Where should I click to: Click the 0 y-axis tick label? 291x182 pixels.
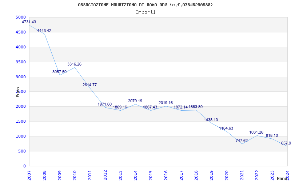click(25, 166)
